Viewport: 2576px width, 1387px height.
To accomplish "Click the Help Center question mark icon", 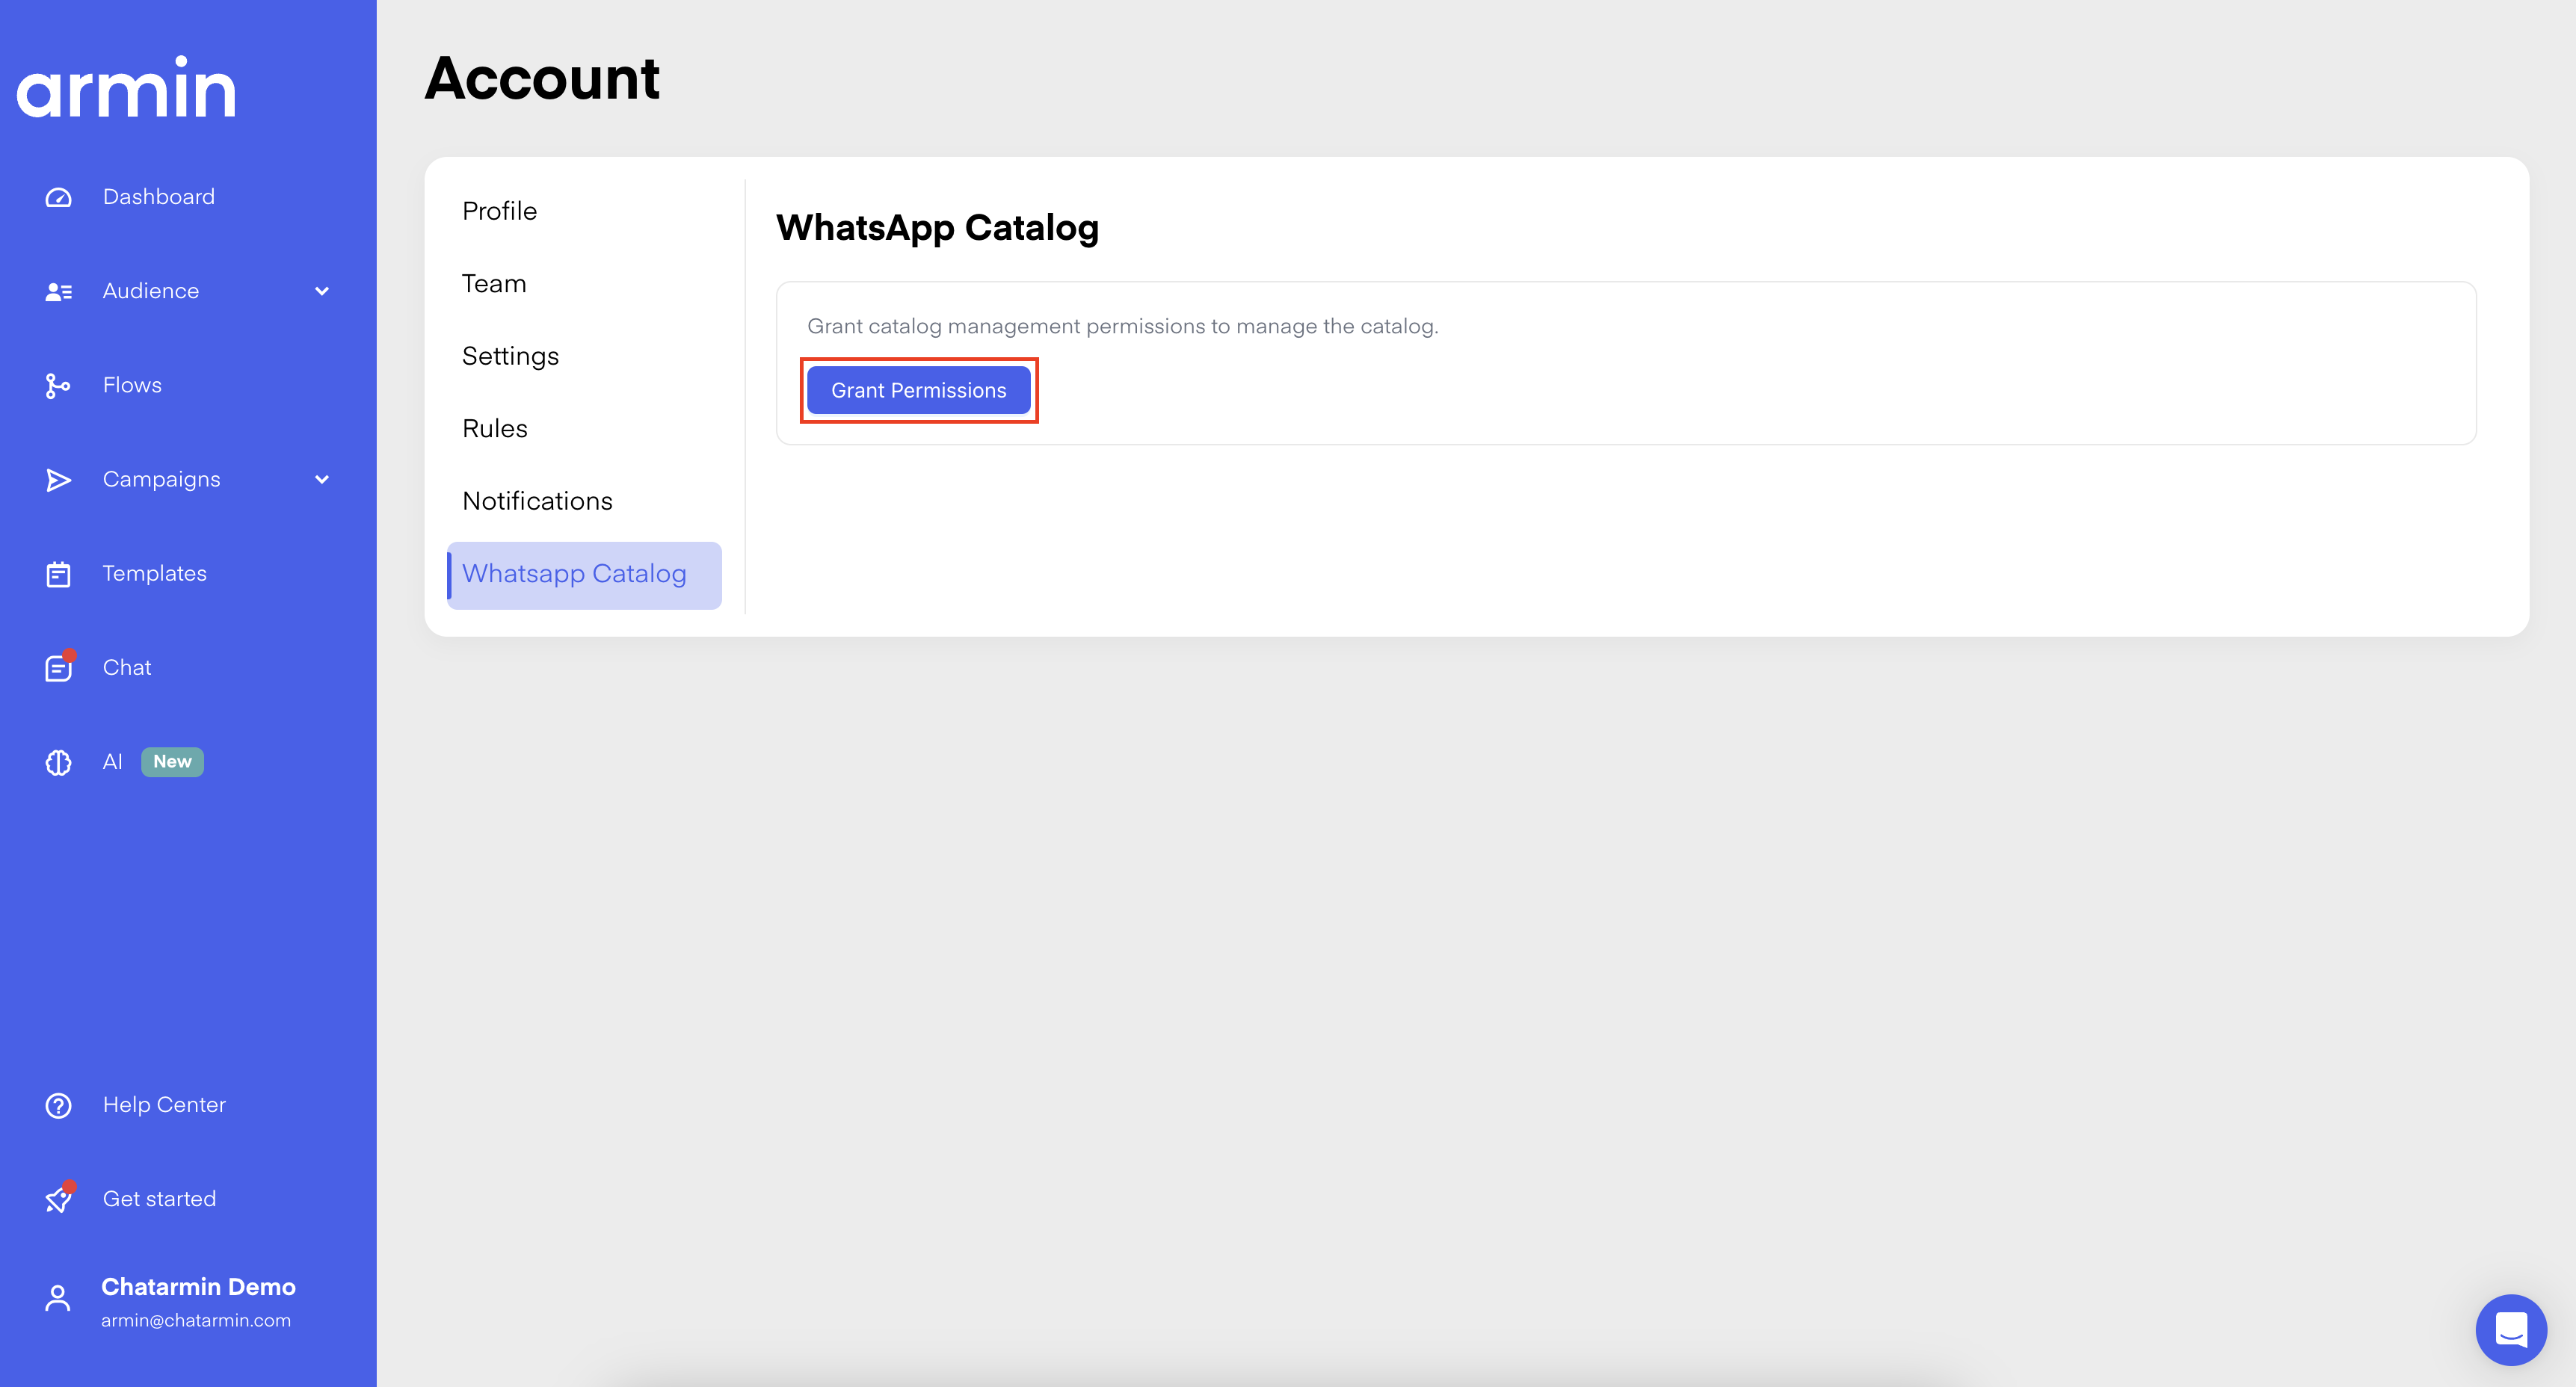I will (58, 1105).
